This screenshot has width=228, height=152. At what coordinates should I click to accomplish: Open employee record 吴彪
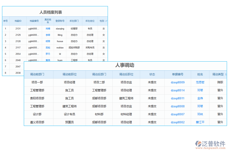[x=48, y=47]
